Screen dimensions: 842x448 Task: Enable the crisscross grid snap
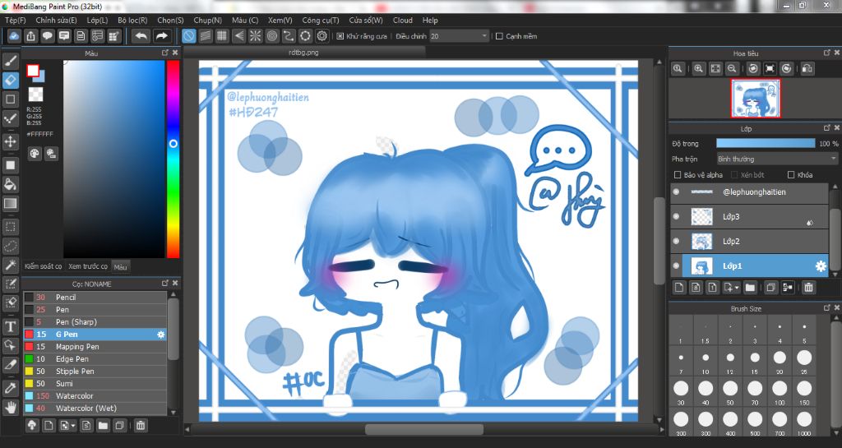(x=222, y=36)
